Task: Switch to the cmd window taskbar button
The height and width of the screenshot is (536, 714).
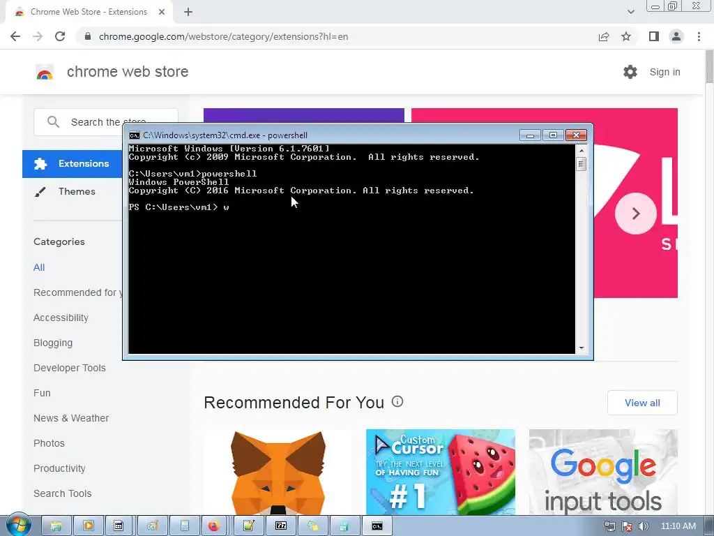Action: (x=377, y=526)
